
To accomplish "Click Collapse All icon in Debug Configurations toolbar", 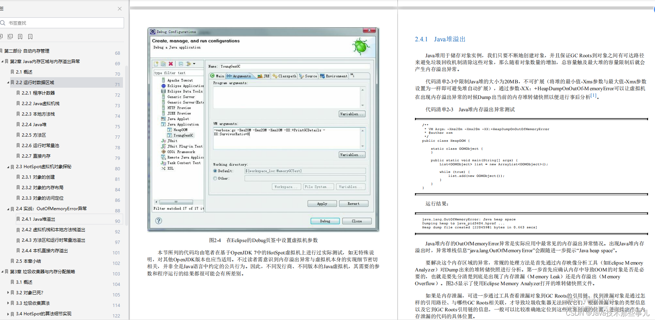I will pos(181,64).
